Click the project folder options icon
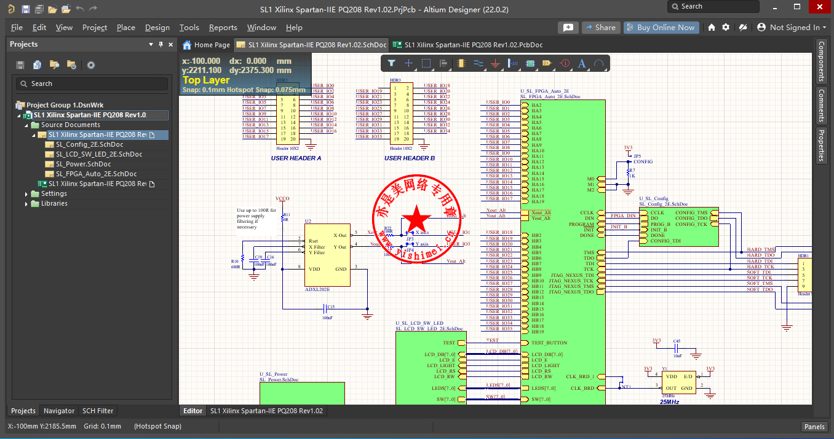 click(71, 65)
